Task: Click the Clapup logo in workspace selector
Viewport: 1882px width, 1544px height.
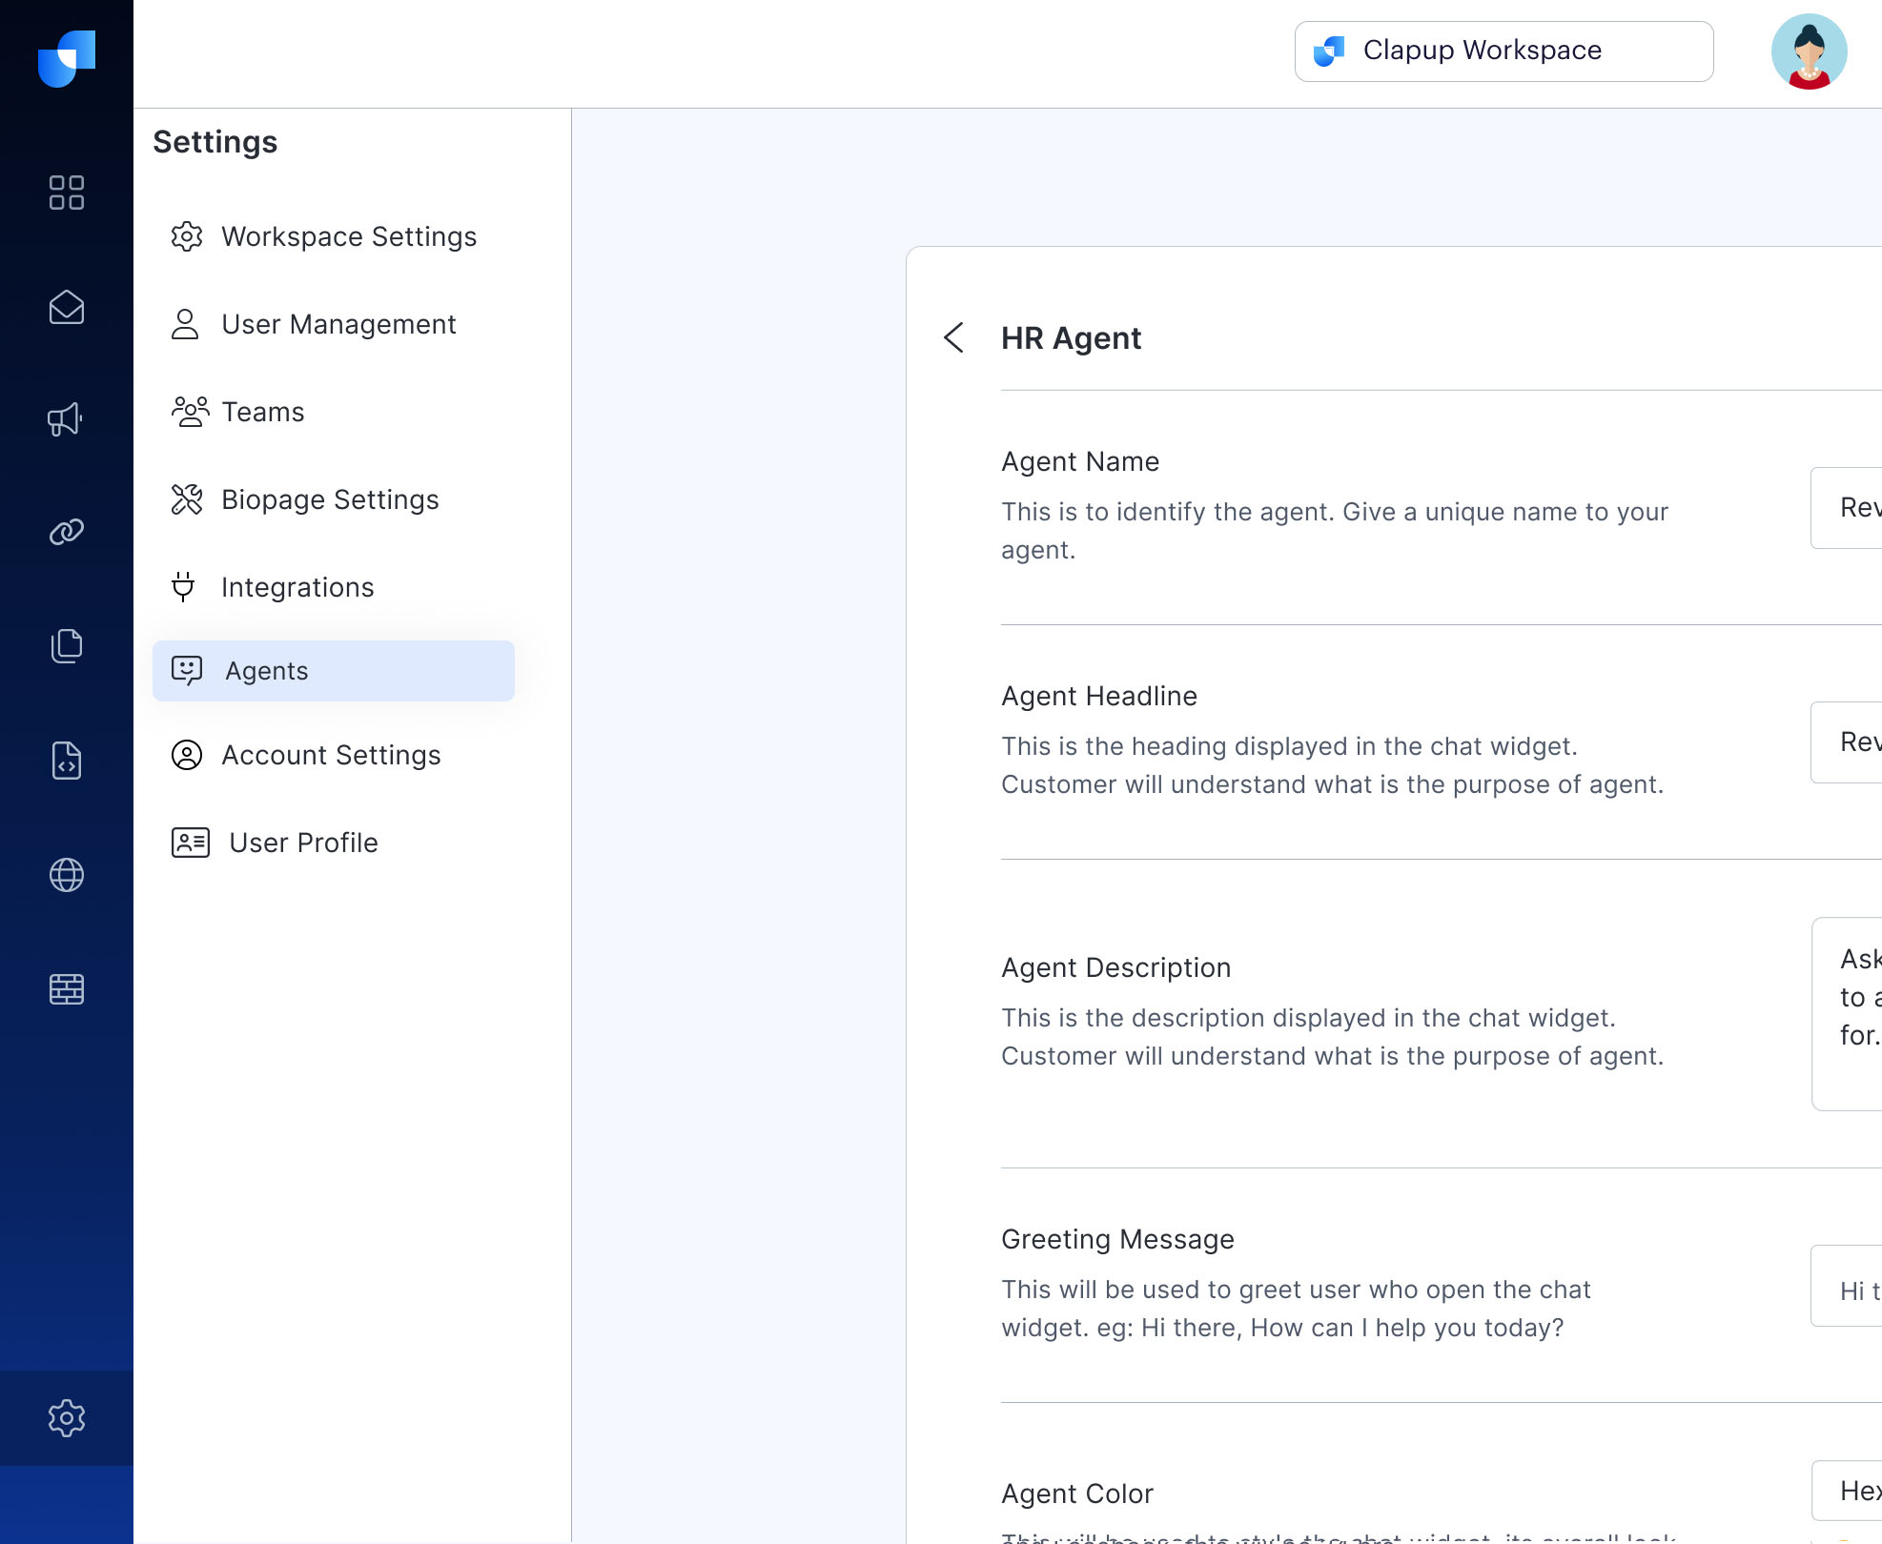Action: (1329, 51)
